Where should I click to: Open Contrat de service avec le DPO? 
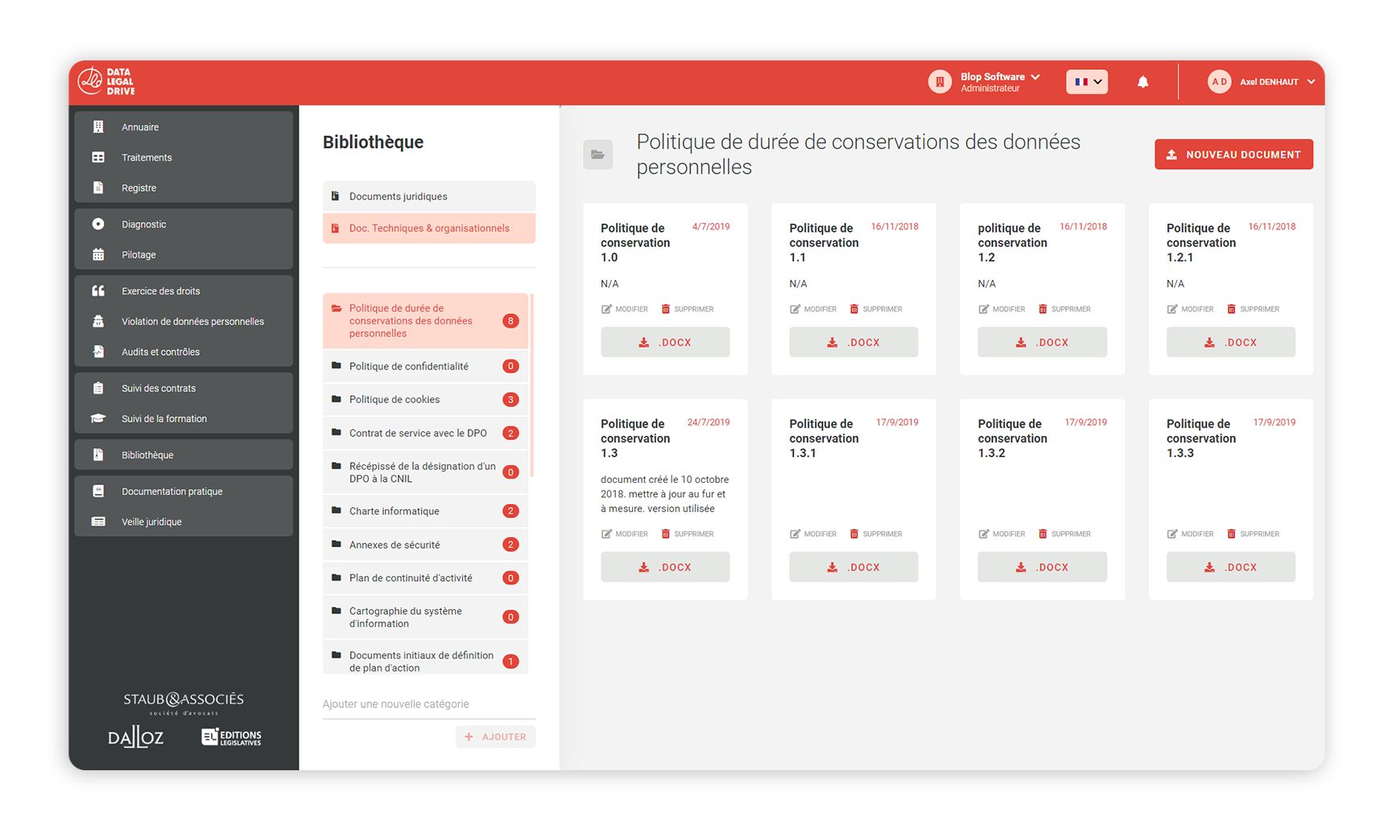point(425,433)
